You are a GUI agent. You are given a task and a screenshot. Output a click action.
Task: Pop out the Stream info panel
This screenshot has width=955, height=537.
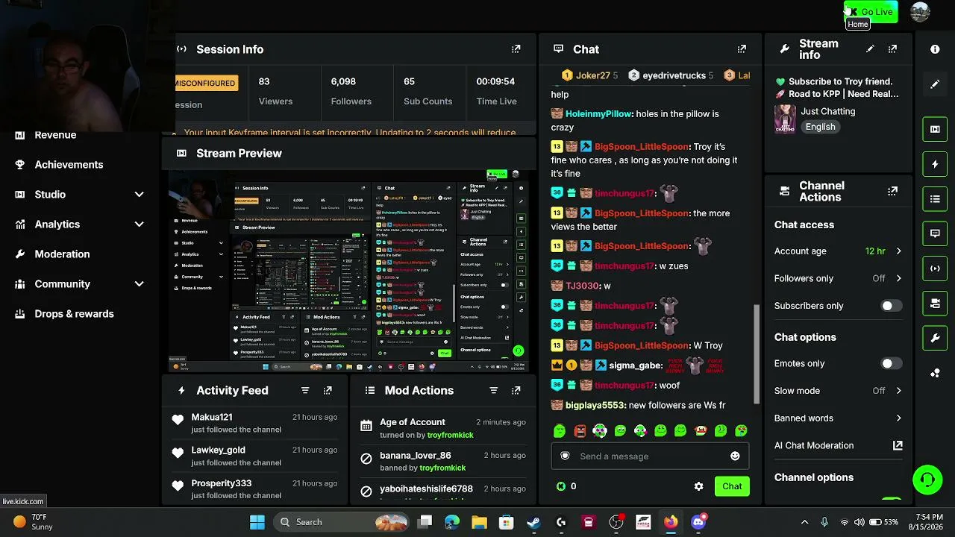892,49
